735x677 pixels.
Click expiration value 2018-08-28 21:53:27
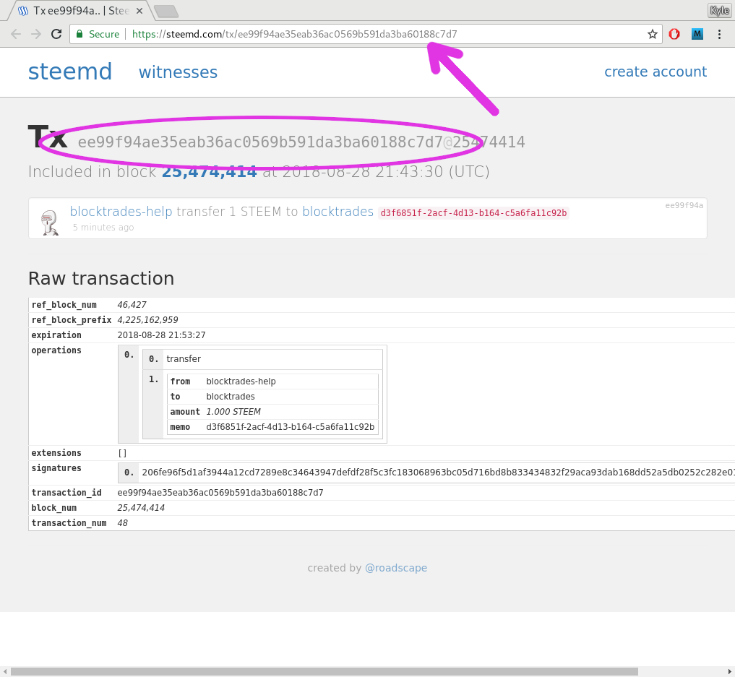(161, 335)
